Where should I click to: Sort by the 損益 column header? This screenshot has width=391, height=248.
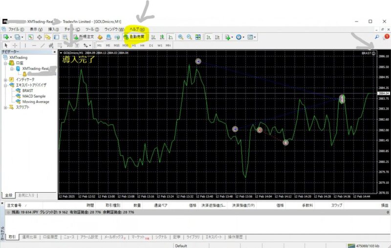coord(384,205)
